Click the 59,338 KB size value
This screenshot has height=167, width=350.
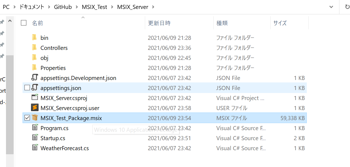click(293, 118)
